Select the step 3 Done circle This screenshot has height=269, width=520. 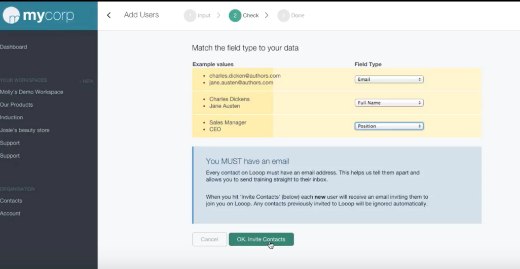[283, 16]
